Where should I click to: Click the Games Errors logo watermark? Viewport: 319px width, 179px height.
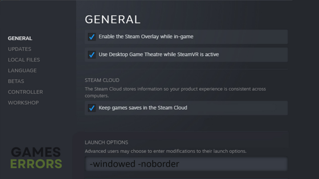[x=36, y=158]
